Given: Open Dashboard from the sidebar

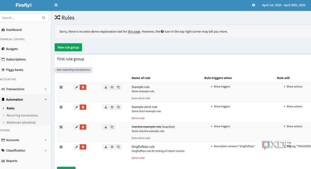Looking at the screenshot, I should (x=14, y=30).
